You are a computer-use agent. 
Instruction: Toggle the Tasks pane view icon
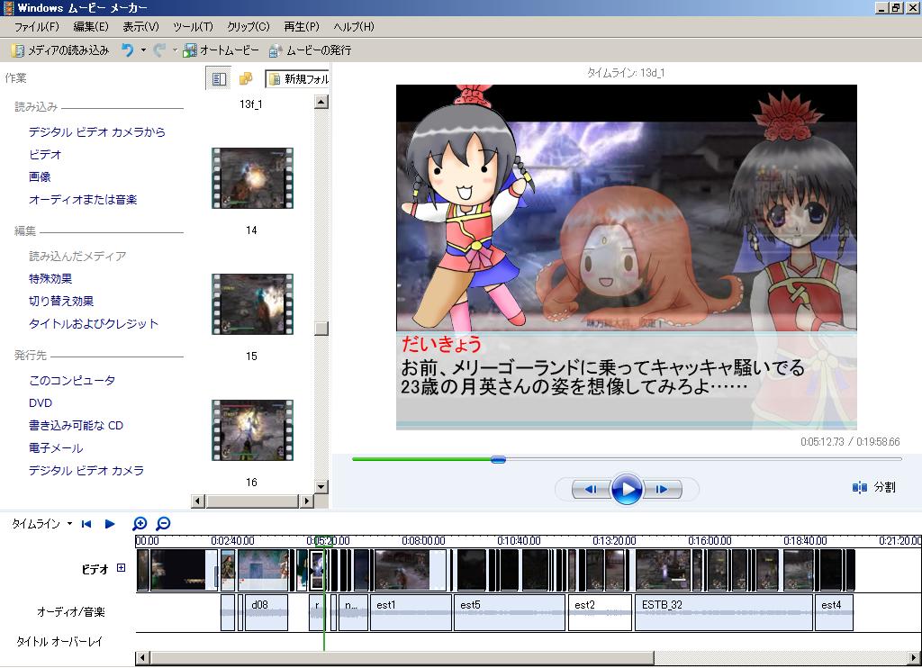point(219,78)
